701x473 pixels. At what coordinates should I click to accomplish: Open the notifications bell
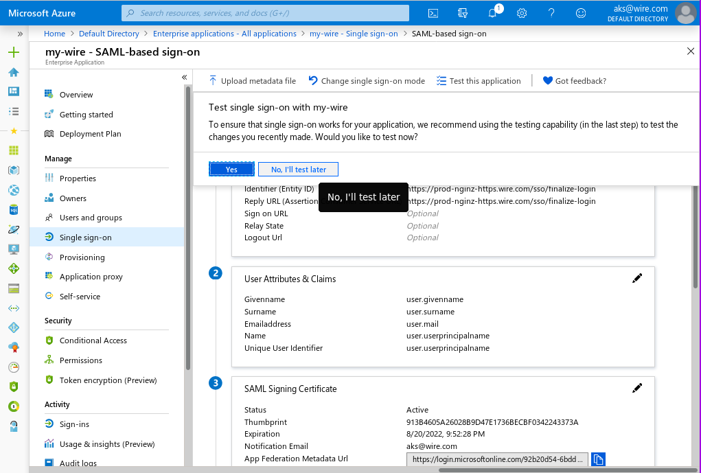pos(492,13)
